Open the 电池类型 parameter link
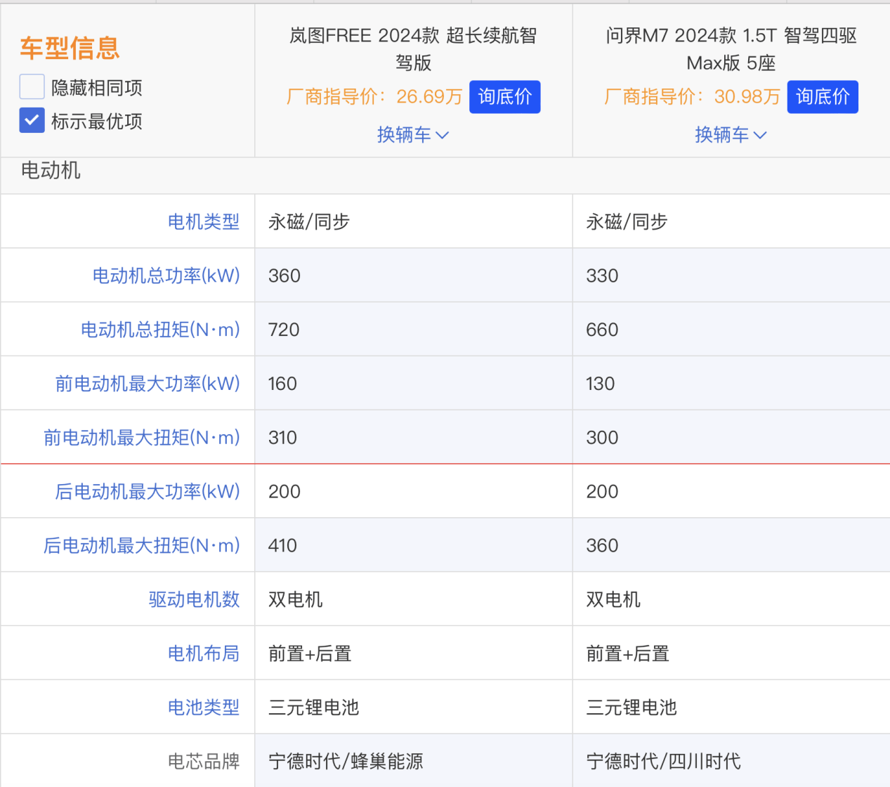Screen dimensions: 890x787 [x=204, y=708]
